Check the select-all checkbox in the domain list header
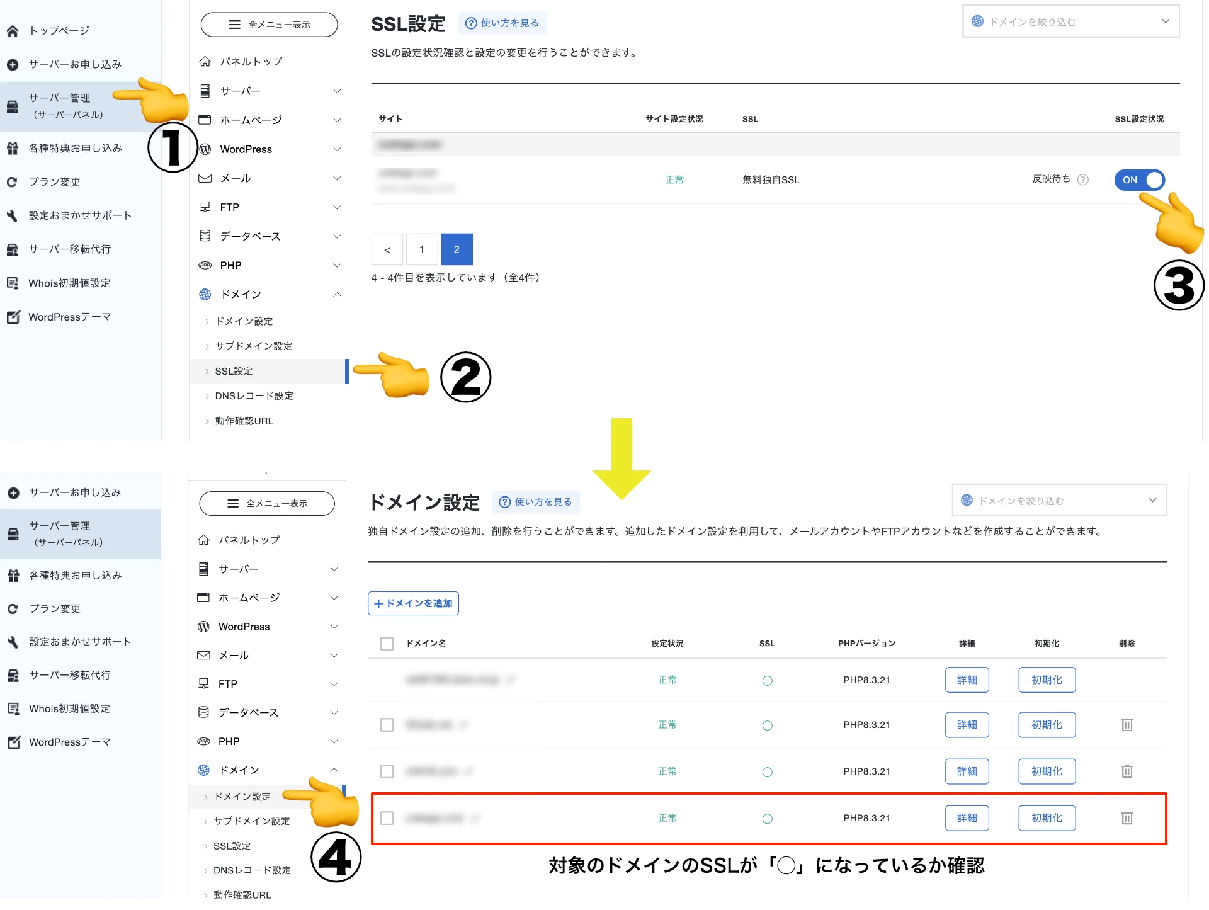This screenshot has width=1209, height=910. 386,643
